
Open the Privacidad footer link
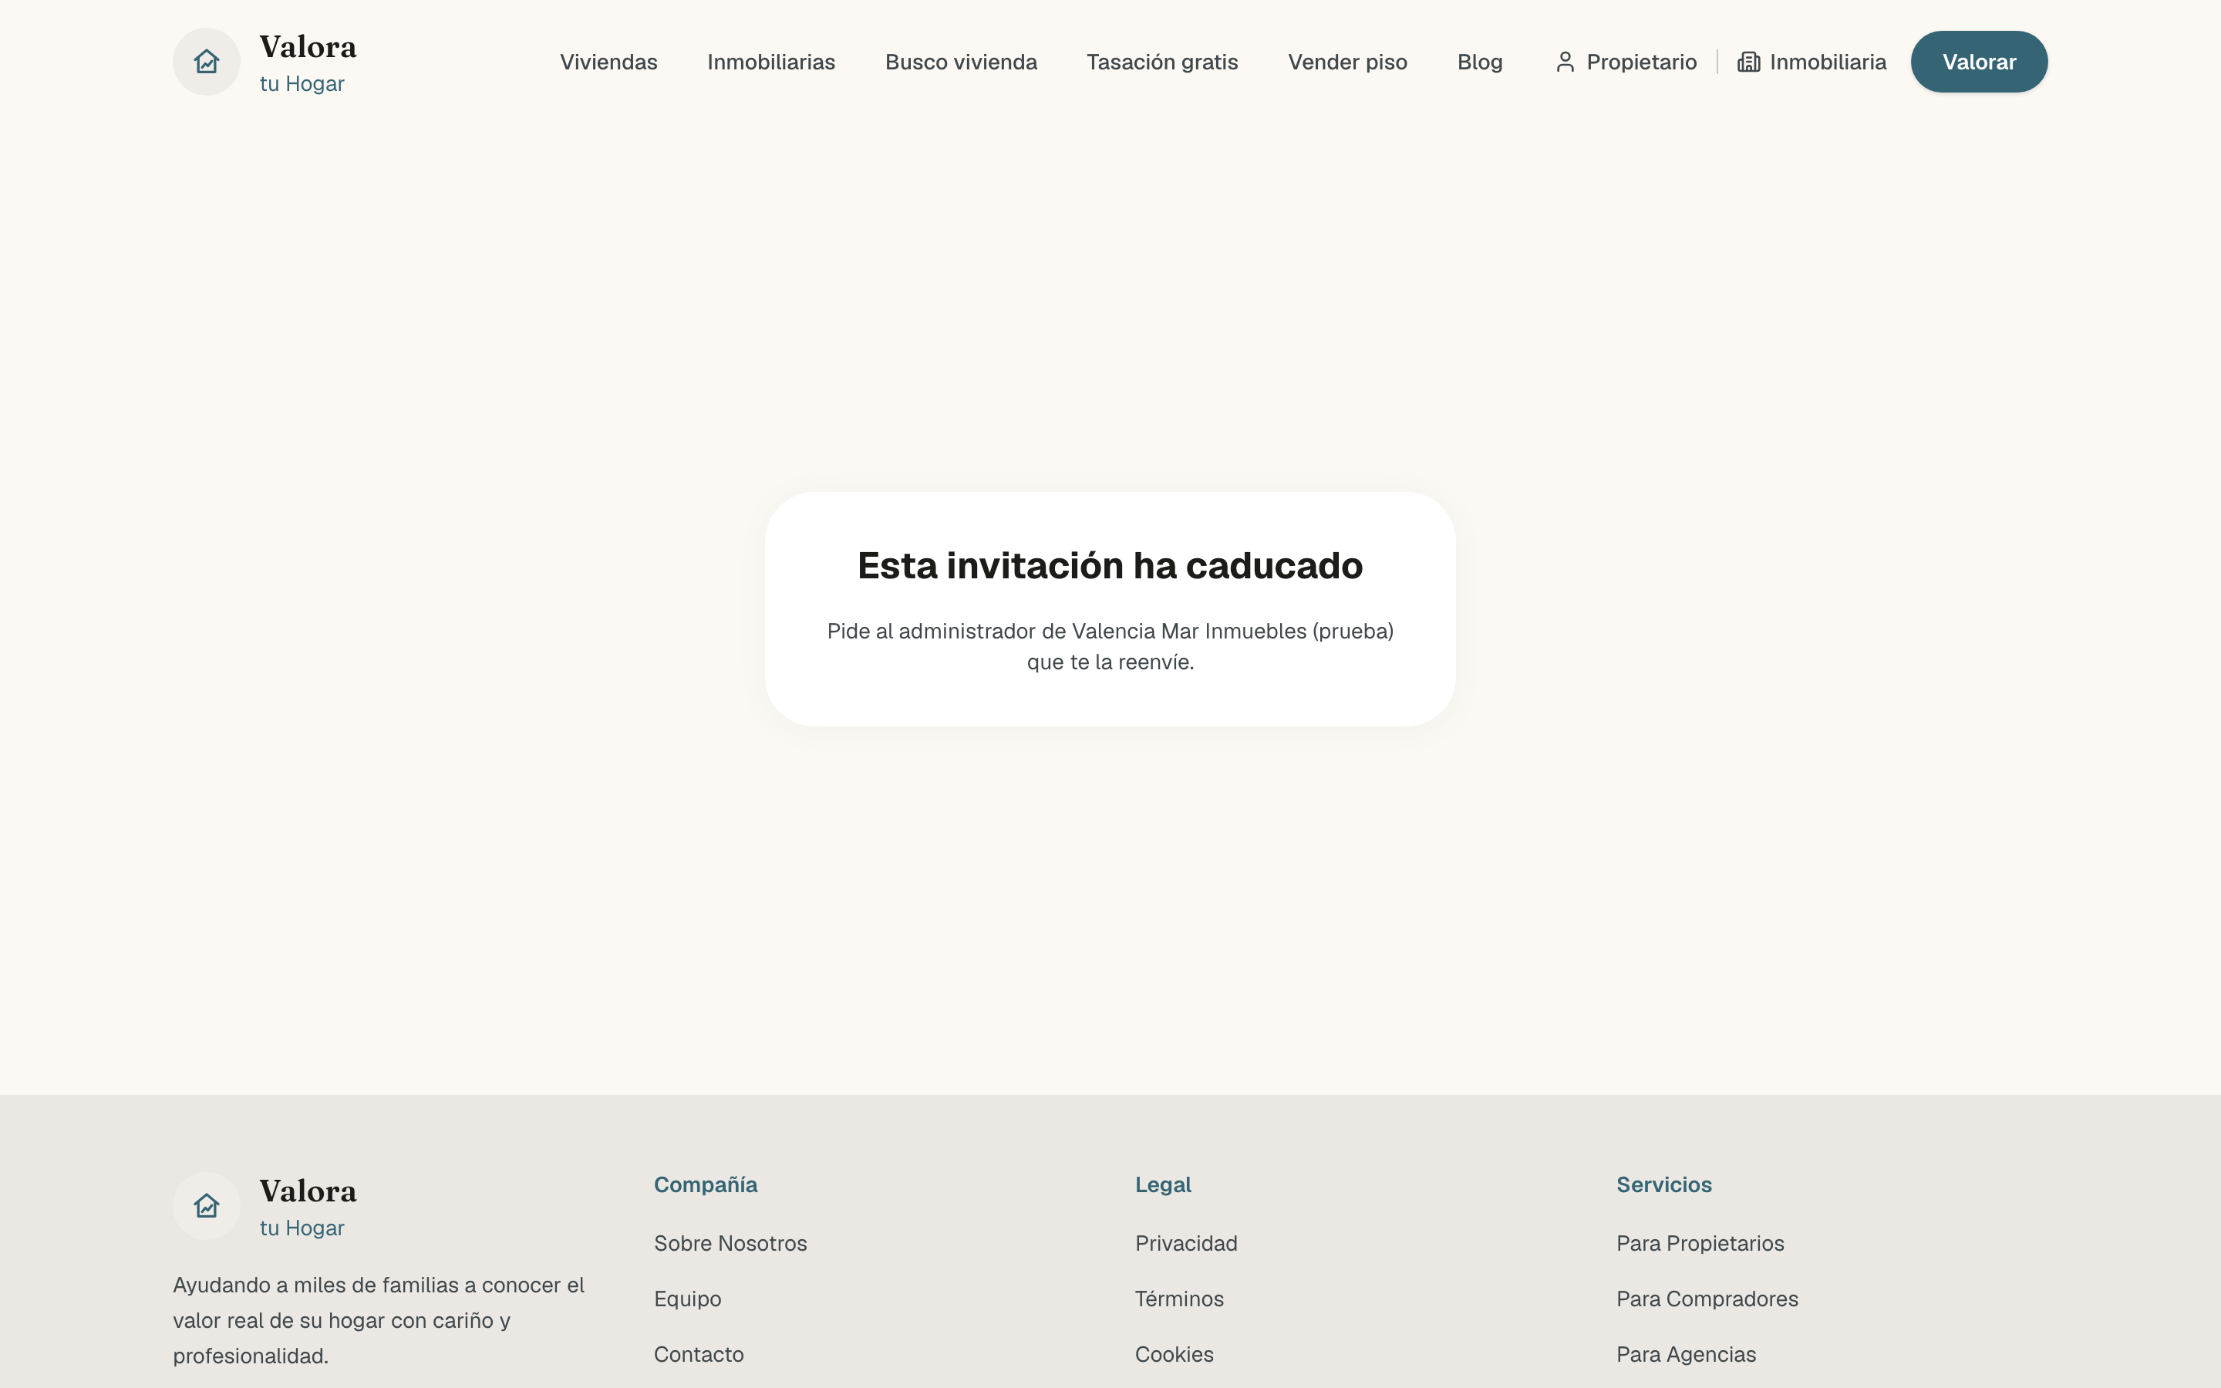pos(1186,1243)
